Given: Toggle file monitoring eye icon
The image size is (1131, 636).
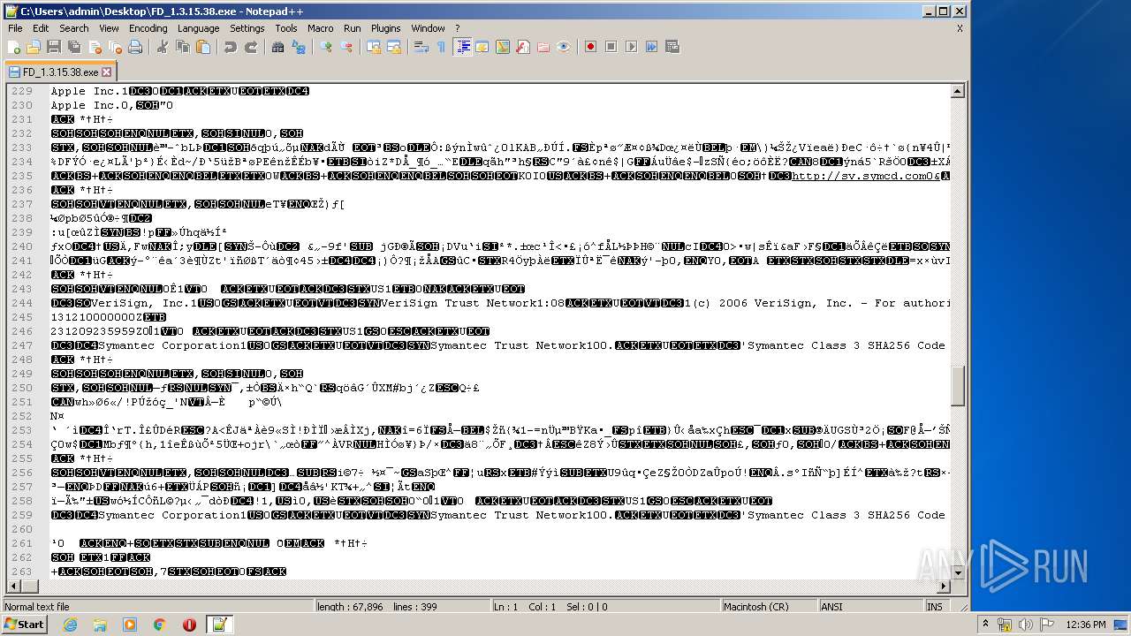Looking at the screenshot, I should [x=563, y=47].
